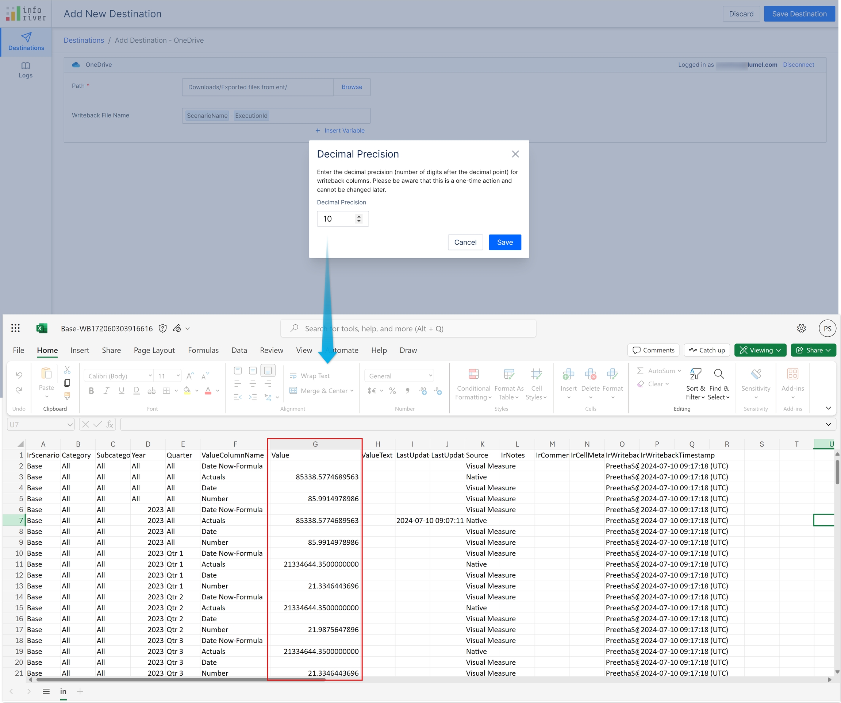Click the Sort & Filter icon
This screenshot has width=841, height=703.
tap(695, 374)
